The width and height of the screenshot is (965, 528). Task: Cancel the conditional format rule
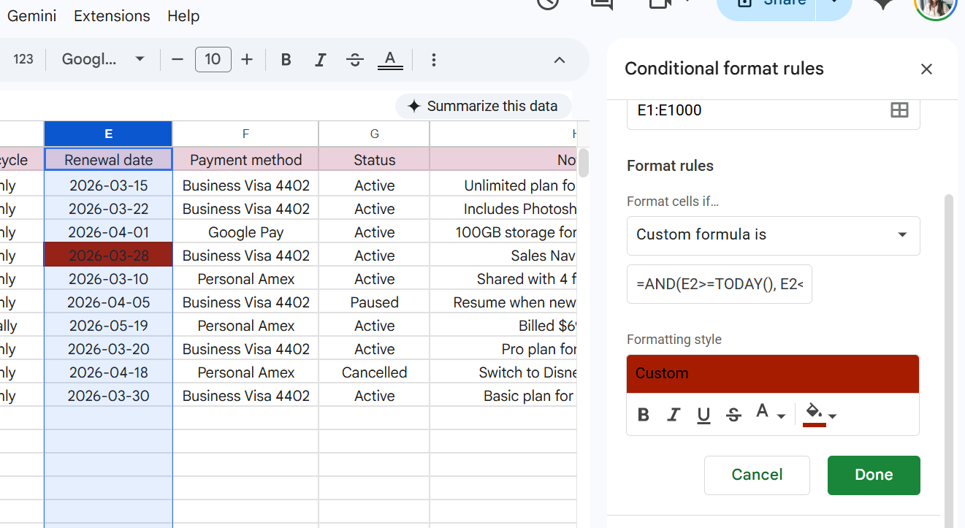757,475
